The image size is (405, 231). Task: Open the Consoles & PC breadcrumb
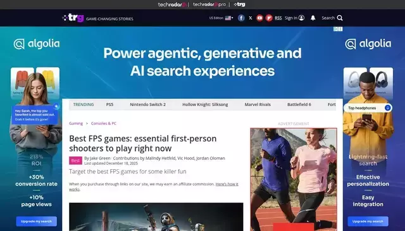pos(104,123)
